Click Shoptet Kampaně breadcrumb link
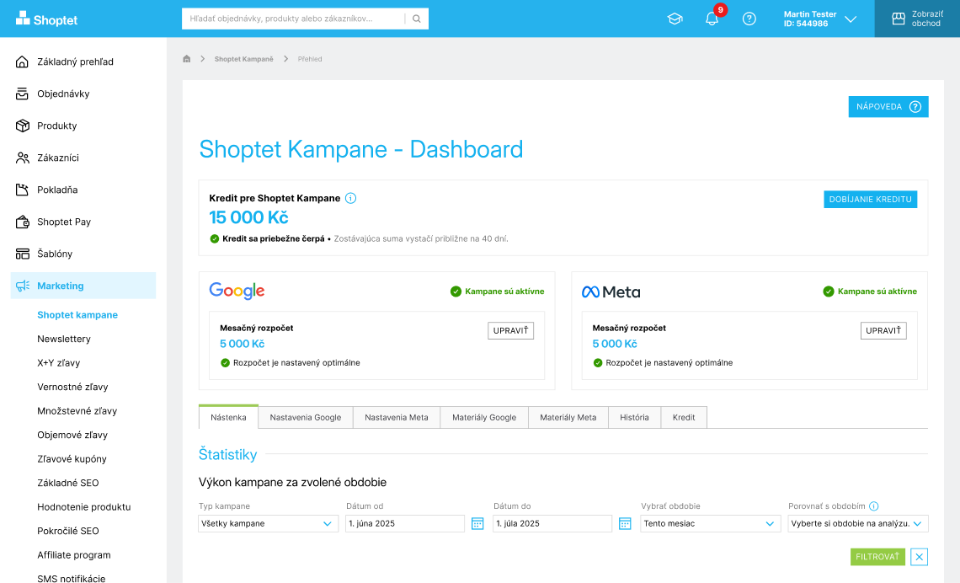The width and height of the screenshot is (960, 583). point(243,59)
